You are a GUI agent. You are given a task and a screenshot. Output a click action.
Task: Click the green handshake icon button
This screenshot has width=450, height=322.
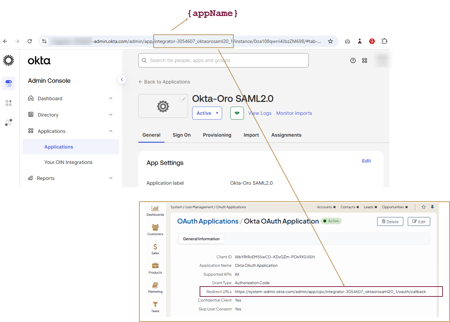point(237,113)
